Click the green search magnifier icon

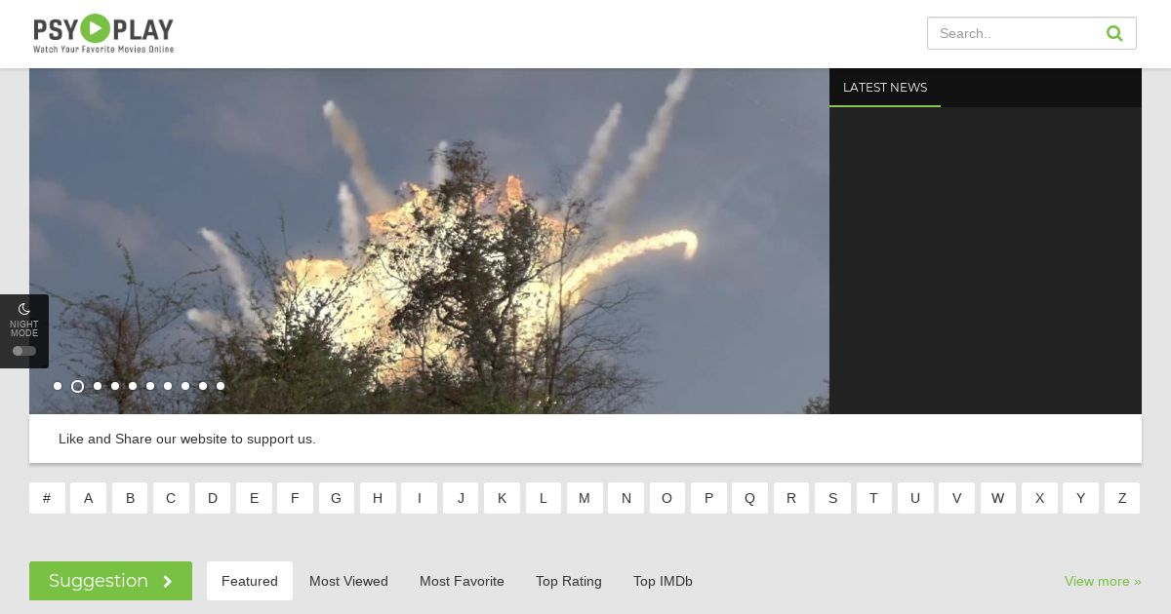coord(1114,33)
